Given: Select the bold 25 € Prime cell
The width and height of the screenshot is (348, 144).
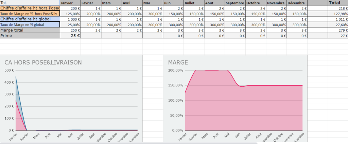Looking at the screenshot, I should pos(70,36).
